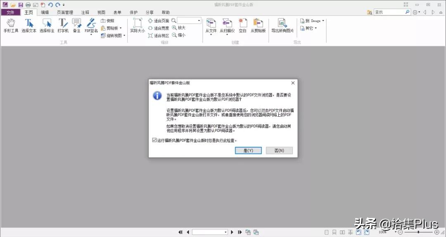The height and width of the screenshot is (237, 446).
Task: Switch to the 帮助 (Help) tab
Action: (166, 12)
